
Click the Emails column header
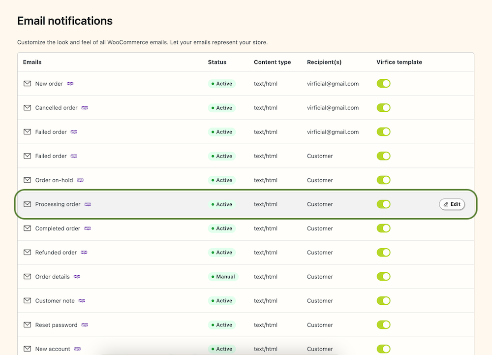32,62
